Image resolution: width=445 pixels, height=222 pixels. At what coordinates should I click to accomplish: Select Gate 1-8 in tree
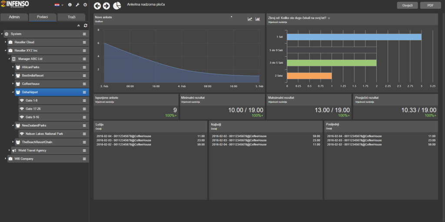(x=53, y=101)
